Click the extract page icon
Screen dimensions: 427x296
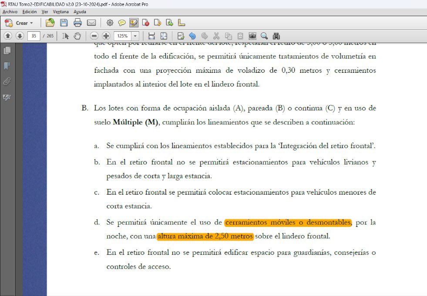[x=169, y=23]
